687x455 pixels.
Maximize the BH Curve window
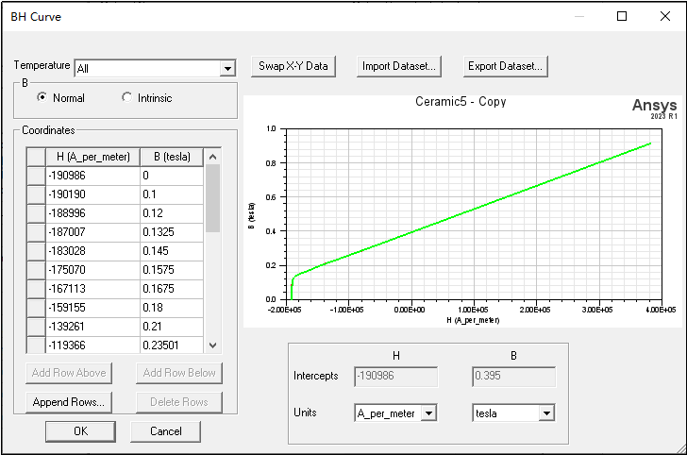pos(622,16)
